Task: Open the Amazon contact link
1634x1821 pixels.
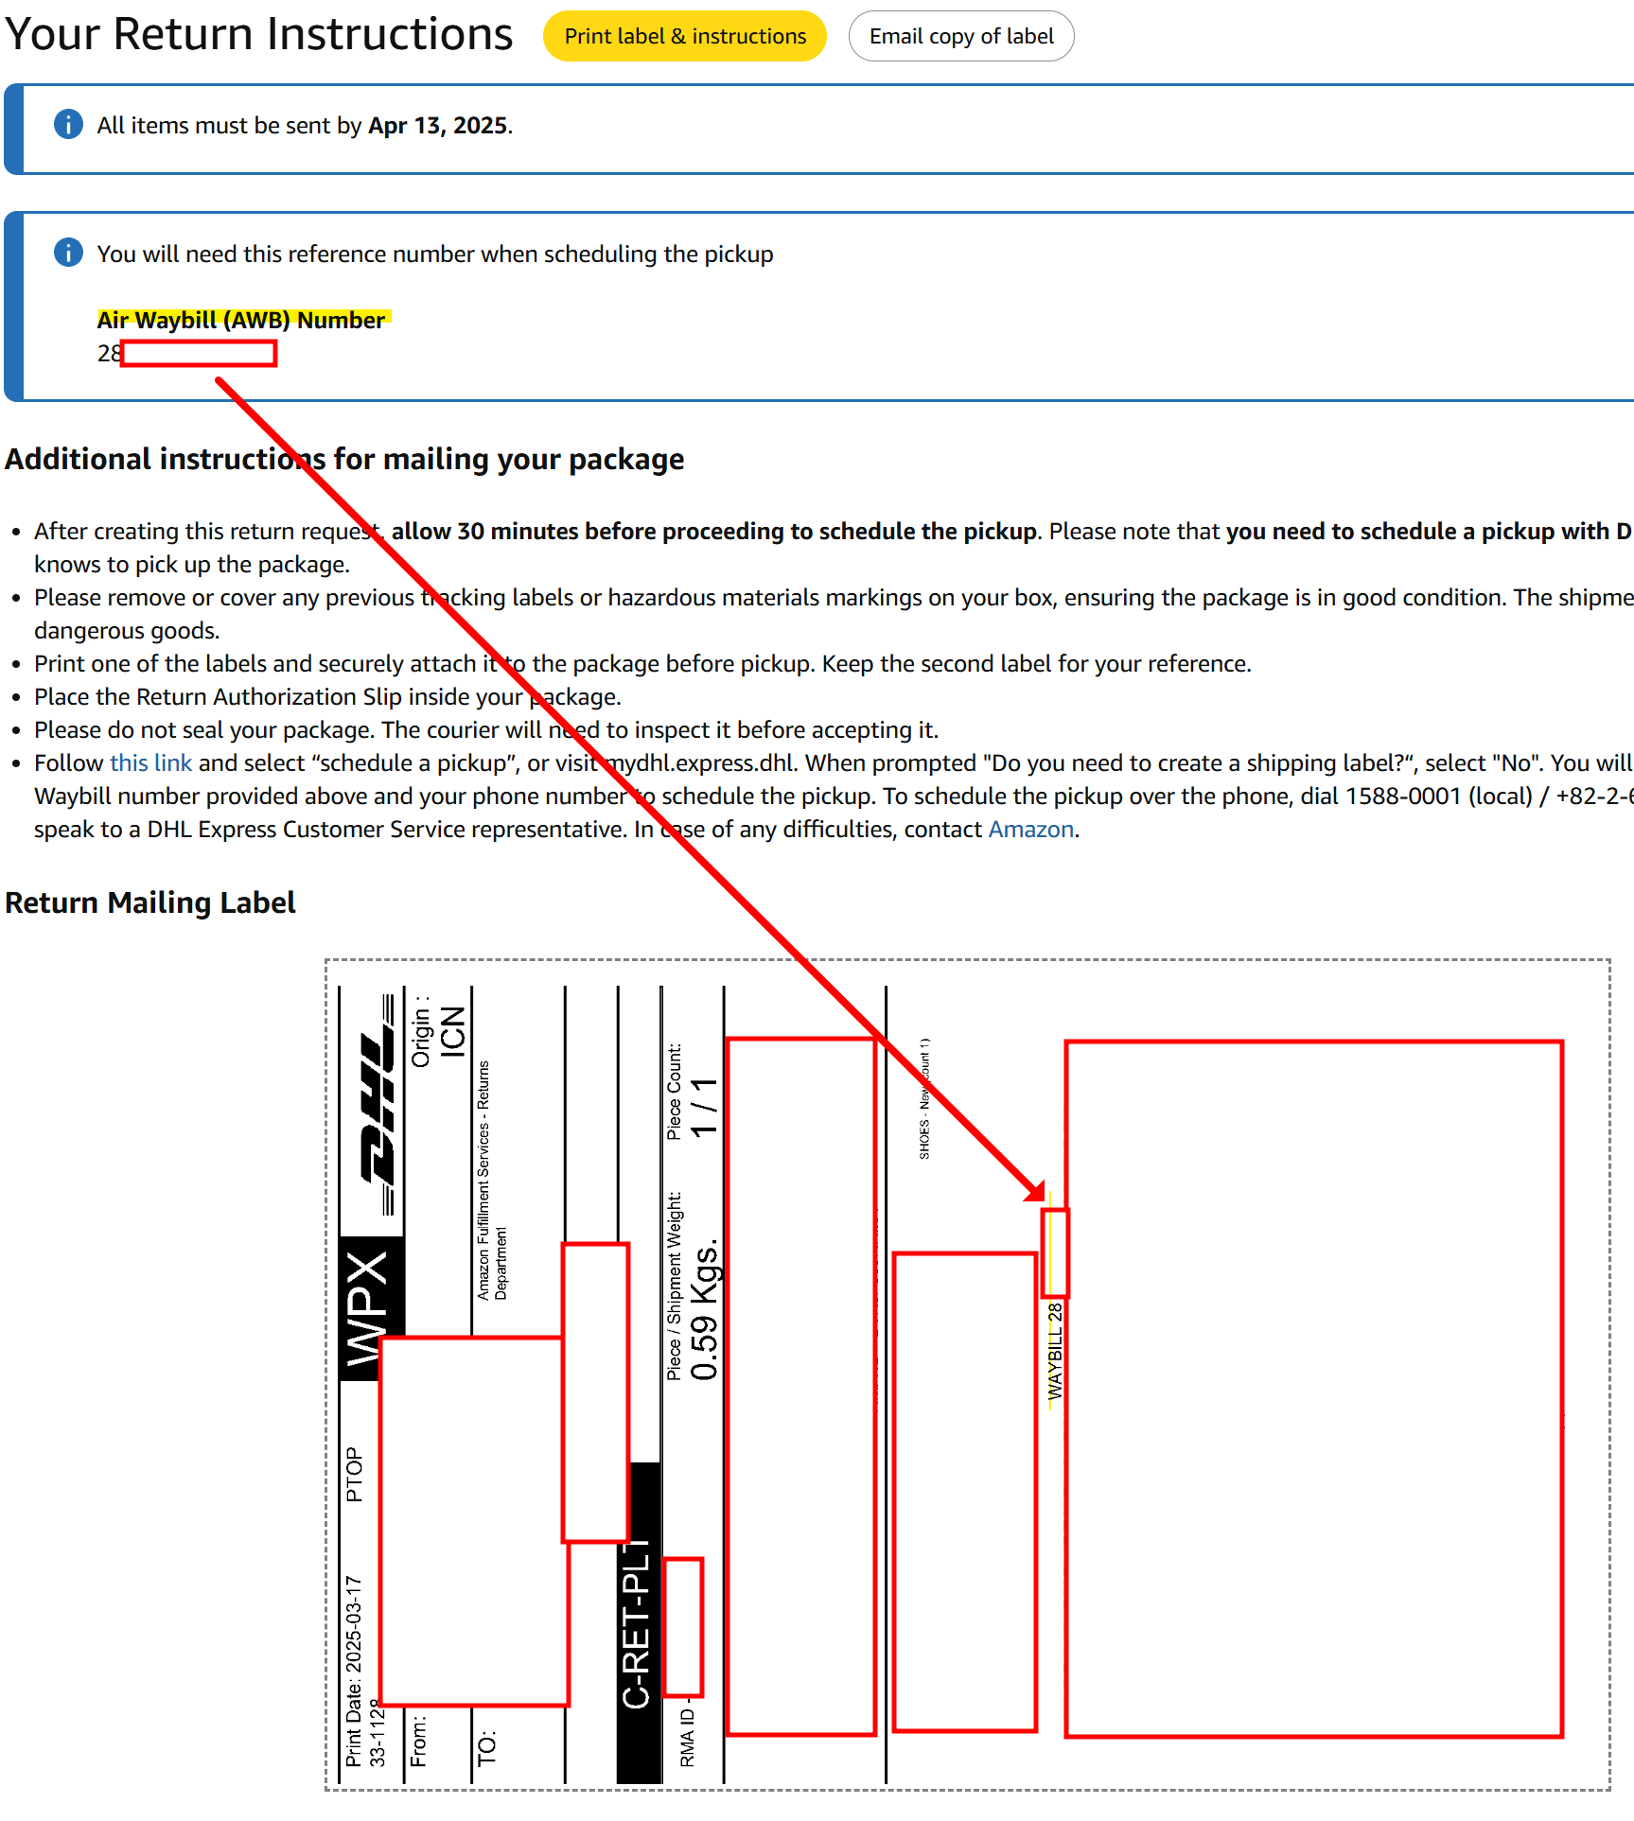Action: click(x=1031, y=829)
